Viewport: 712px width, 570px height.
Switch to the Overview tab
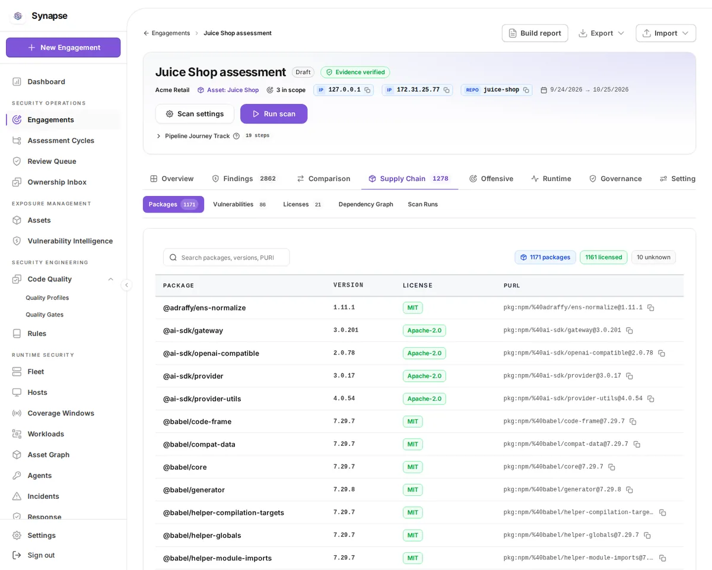click(172, 179)
